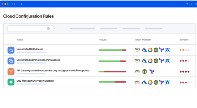This screenshot has height=108, width=197.
Task: Open the Unrestricted SSH Access rule
Action: 30,49
